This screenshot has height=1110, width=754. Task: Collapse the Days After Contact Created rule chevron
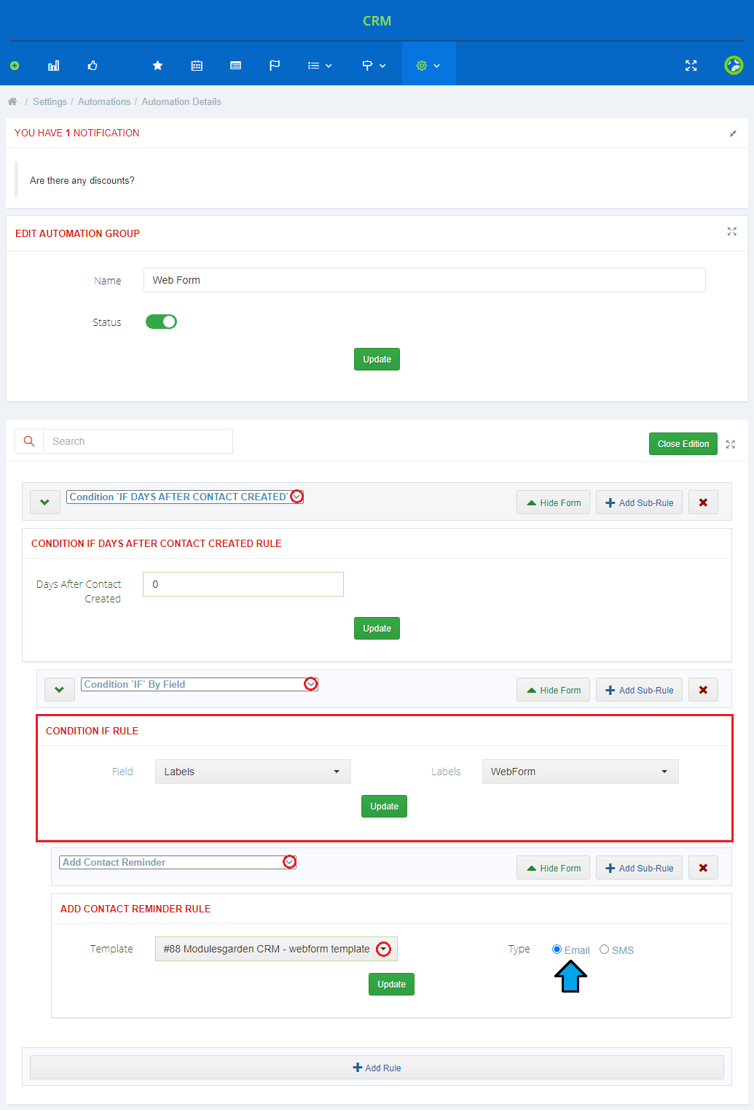click(45, 502)
